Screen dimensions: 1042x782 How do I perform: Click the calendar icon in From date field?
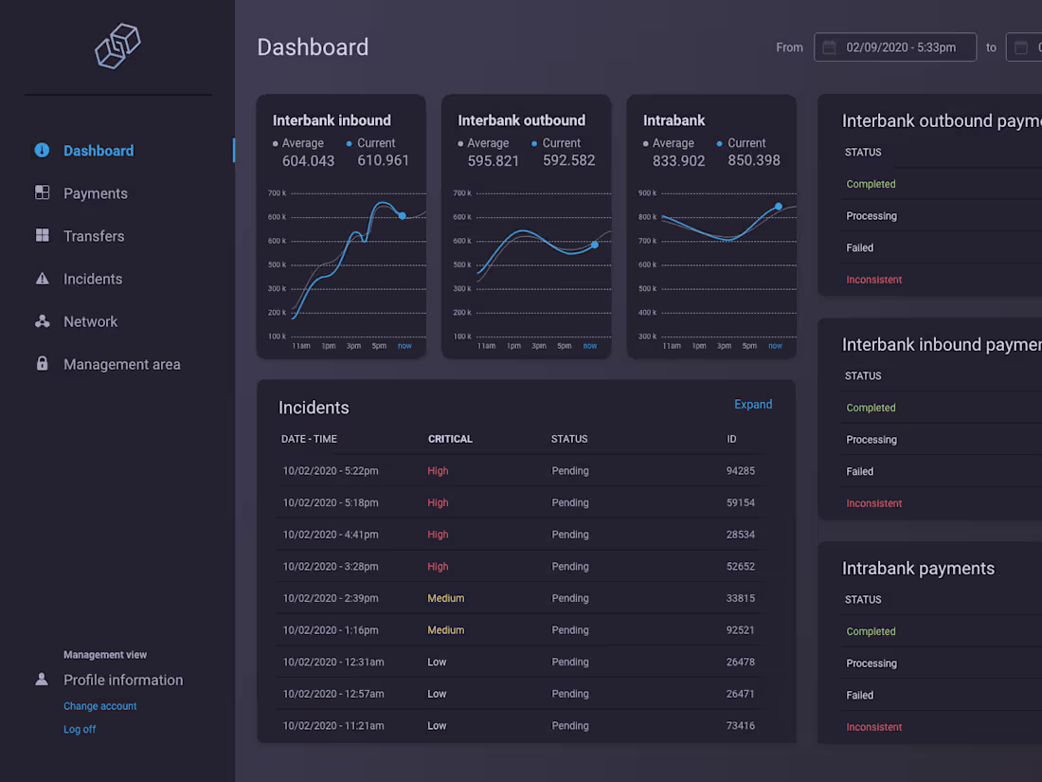[x=829, y=47]
